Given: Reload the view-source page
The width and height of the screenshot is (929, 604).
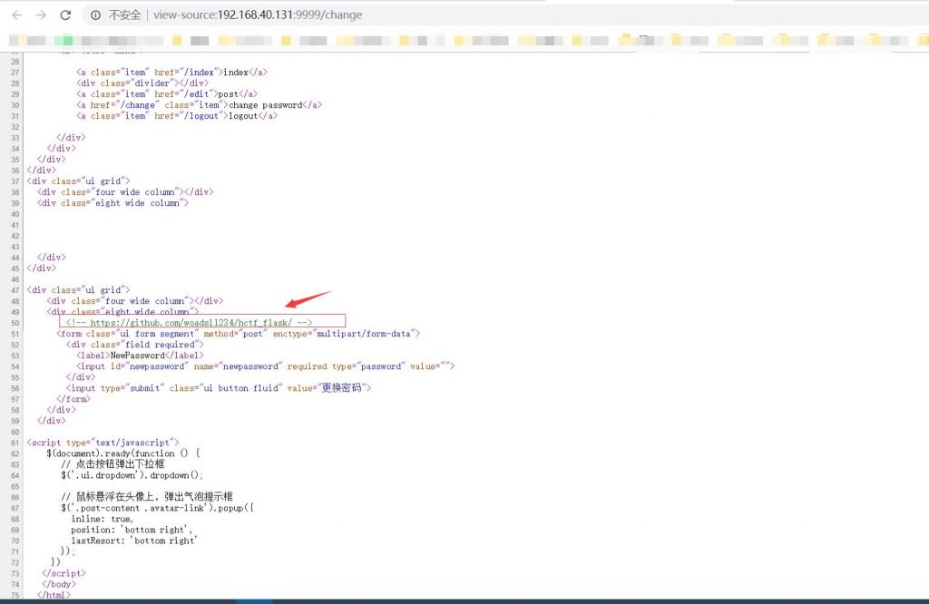Looking at the screenshot, I should tap(65, 15).
